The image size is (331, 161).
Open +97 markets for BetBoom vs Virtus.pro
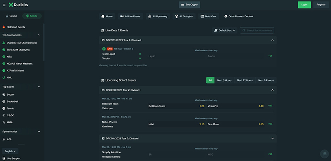pyautogui.click(x=270, y=106)
